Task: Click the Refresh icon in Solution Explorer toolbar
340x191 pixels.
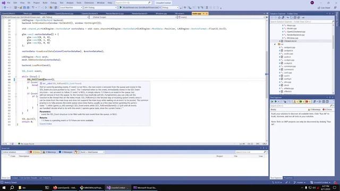Action: pos(291,18)
